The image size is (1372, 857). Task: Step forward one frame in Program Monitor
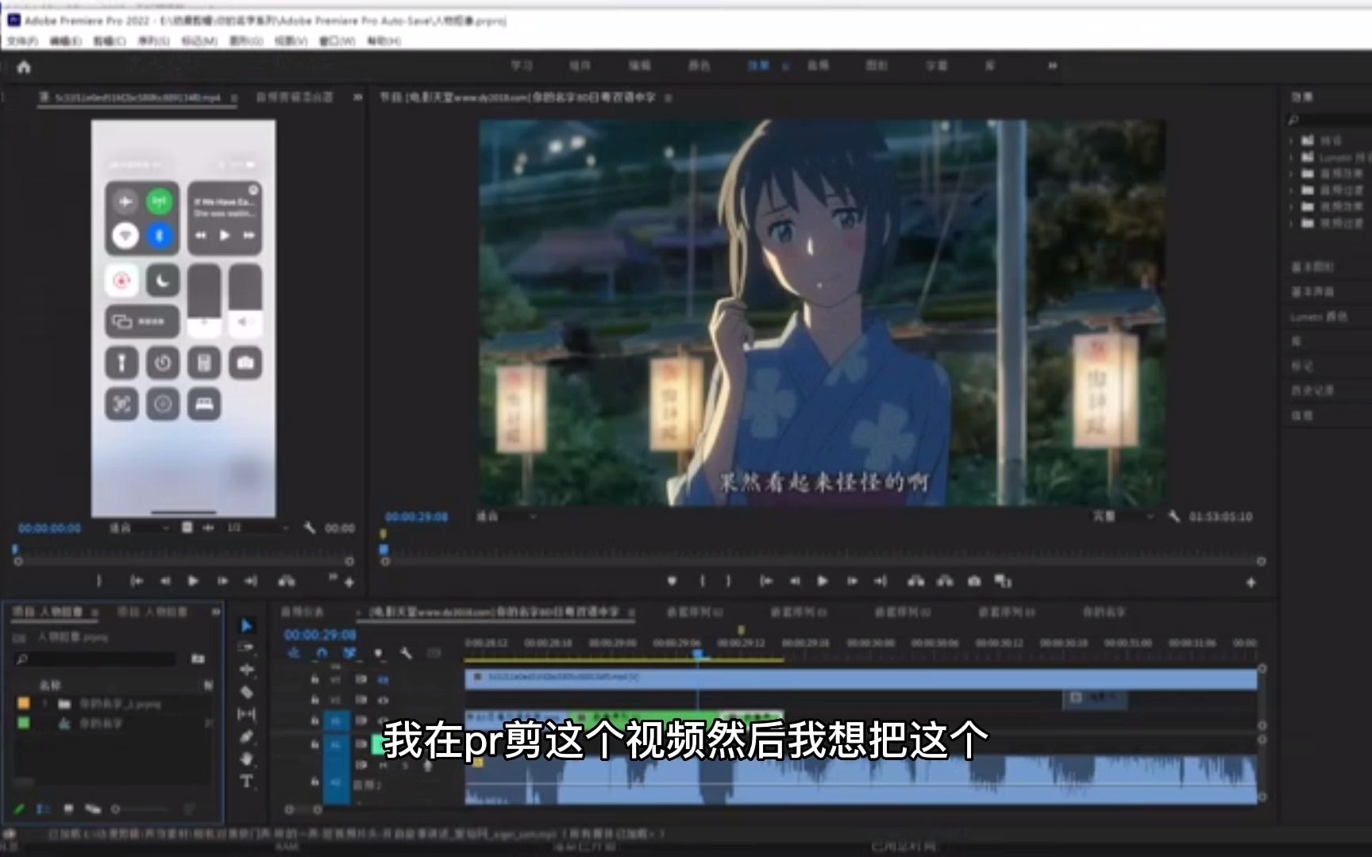click(852, 582)
